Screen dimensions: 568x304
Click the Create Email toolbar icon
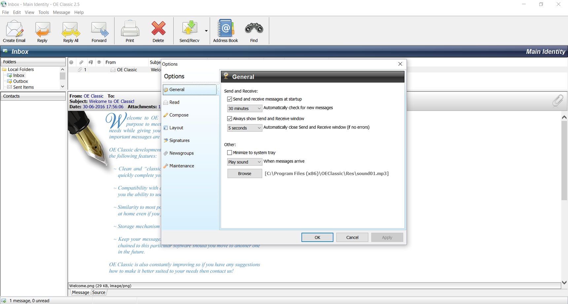14,29
